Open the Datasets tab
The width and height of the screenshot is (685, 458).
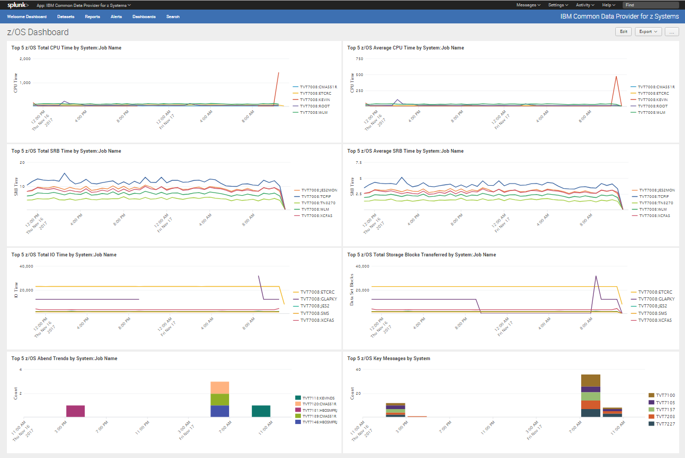tap(66, 16)
